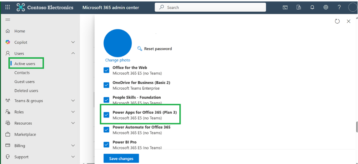Click the user's blue profile photo
Viewport: 358px width, 164px height.
tap(117, 43)
